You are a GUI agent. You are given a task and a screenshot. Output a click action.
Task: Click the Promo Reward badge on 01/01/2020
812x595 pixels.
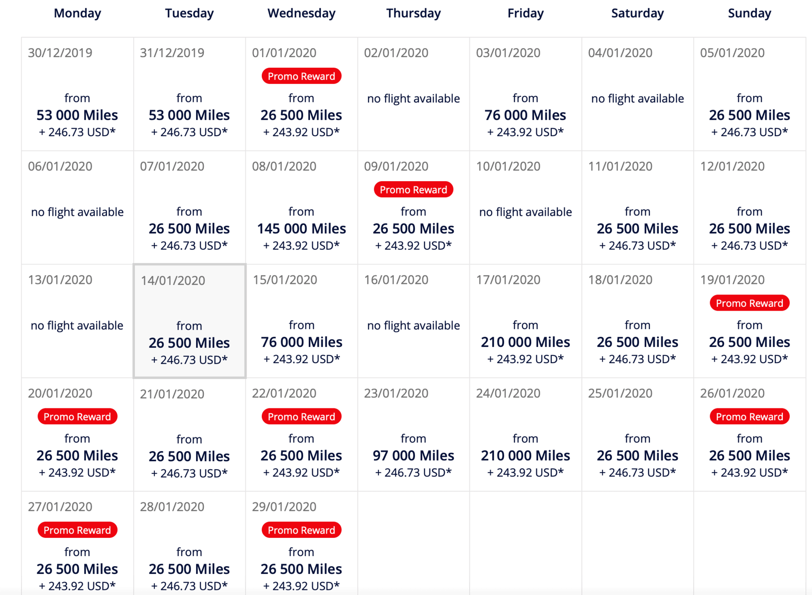point(302,76)
